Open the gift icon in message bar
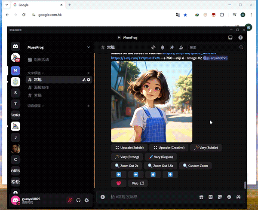258x210 pixels. [x=201, y=197]
